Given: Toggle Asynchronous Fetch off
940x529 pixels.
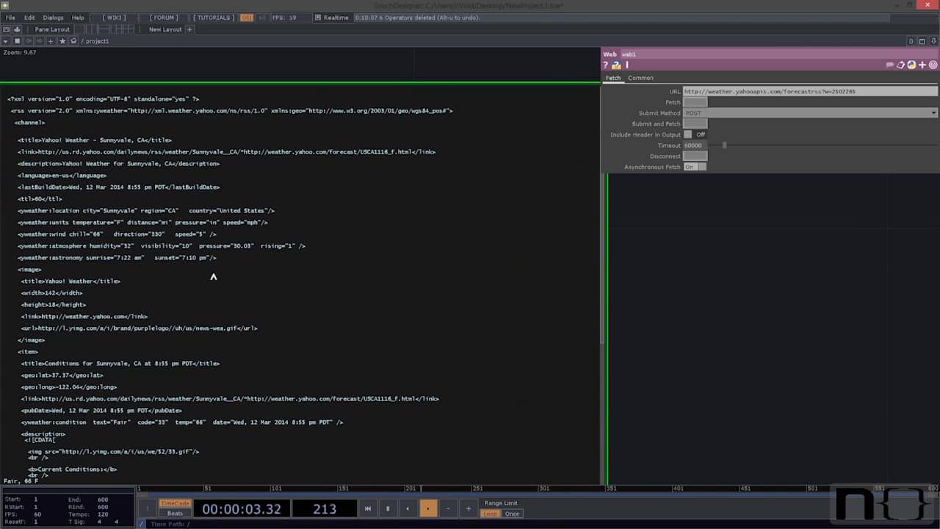Looking at the screenshot, I should tap(694, 167).
